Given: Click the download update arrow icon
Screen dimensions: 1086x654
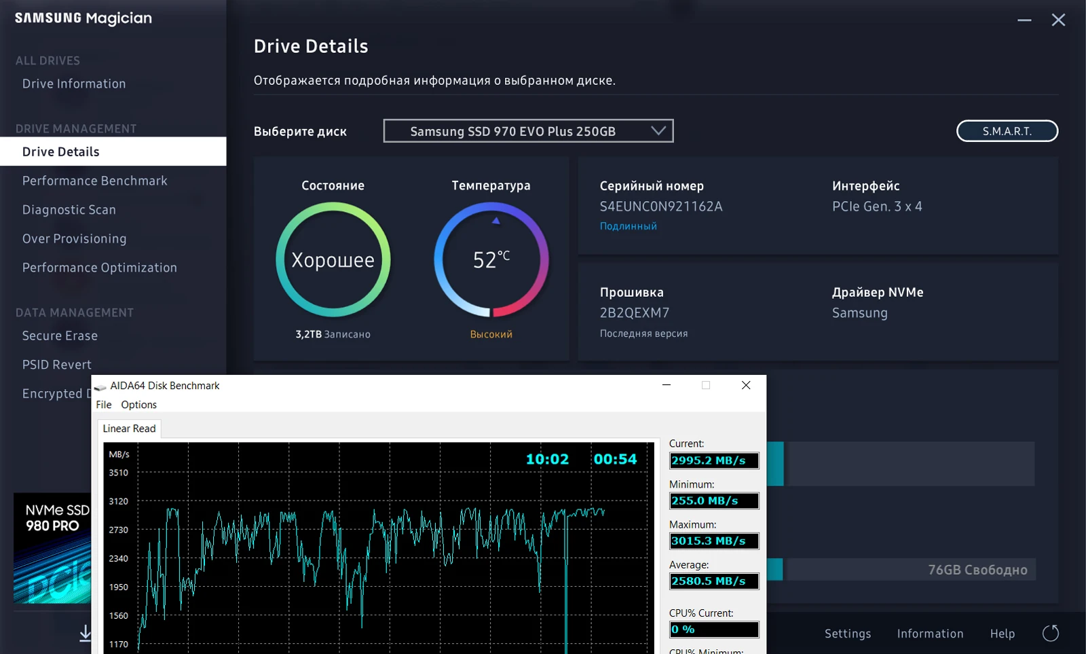Looking at the screenshot, I should (86, 633).
